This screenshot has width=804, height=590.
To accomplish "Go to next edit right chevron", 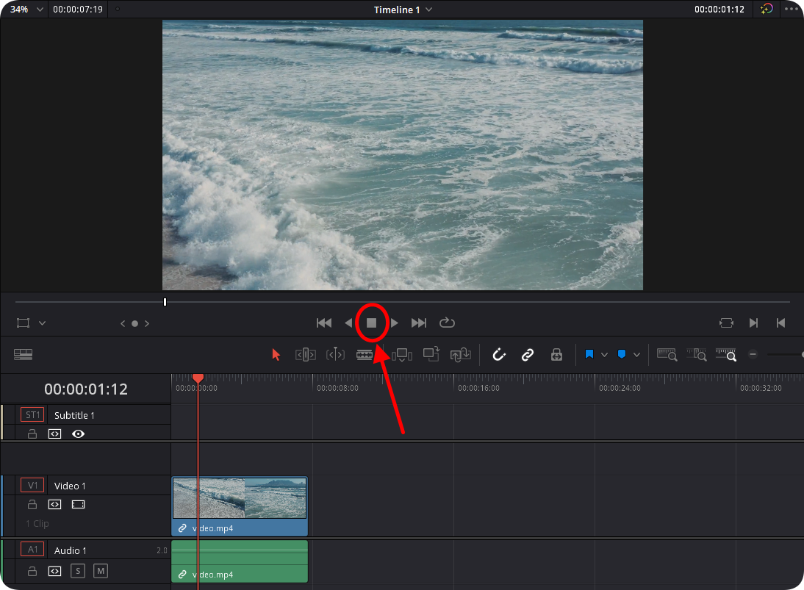I will (x=147, y=323).
